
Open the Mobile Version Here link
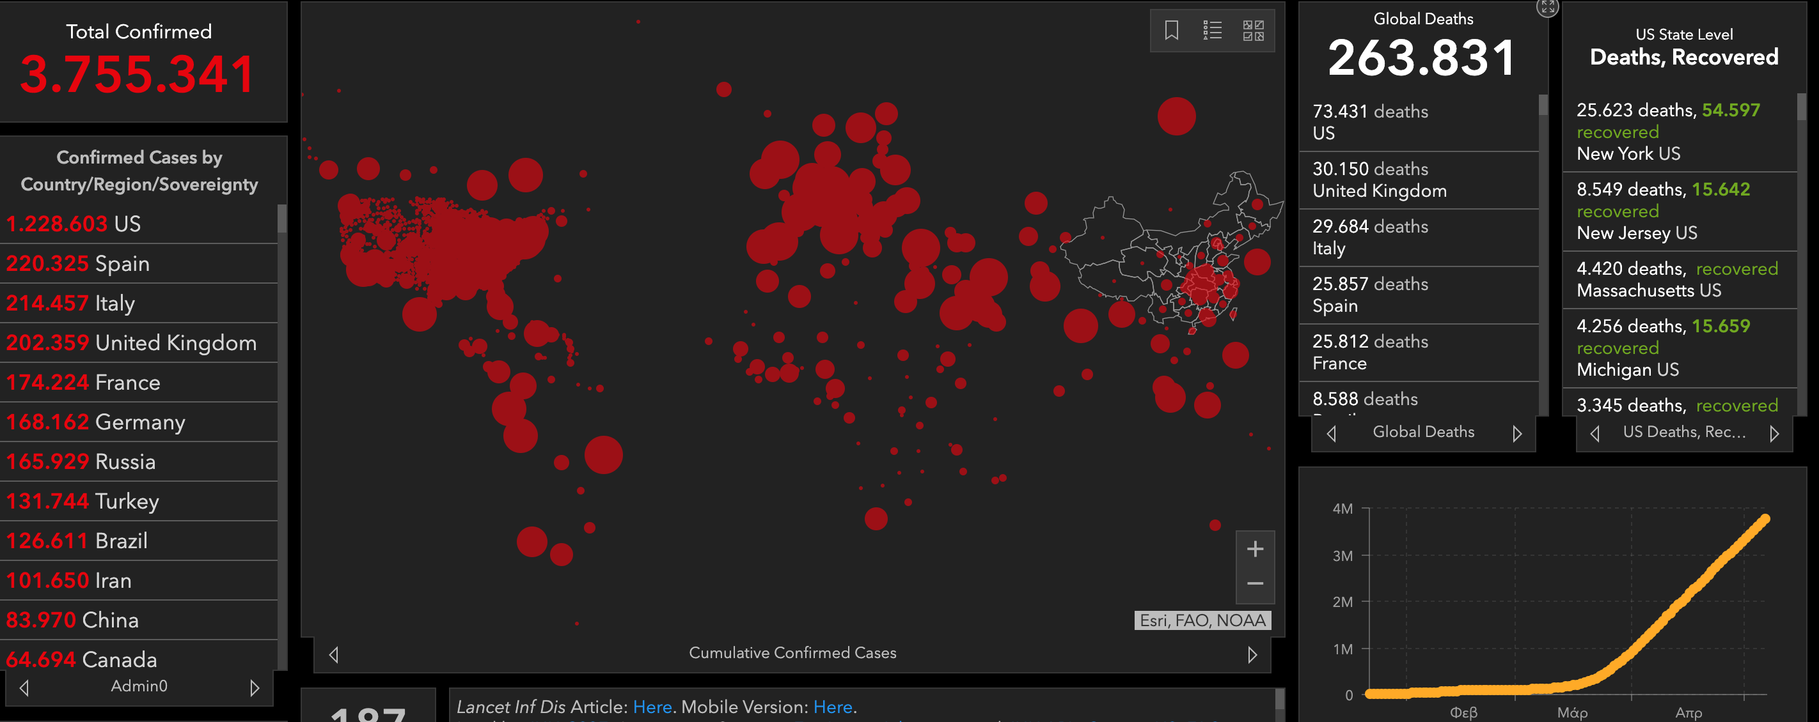tap(832, 707)
